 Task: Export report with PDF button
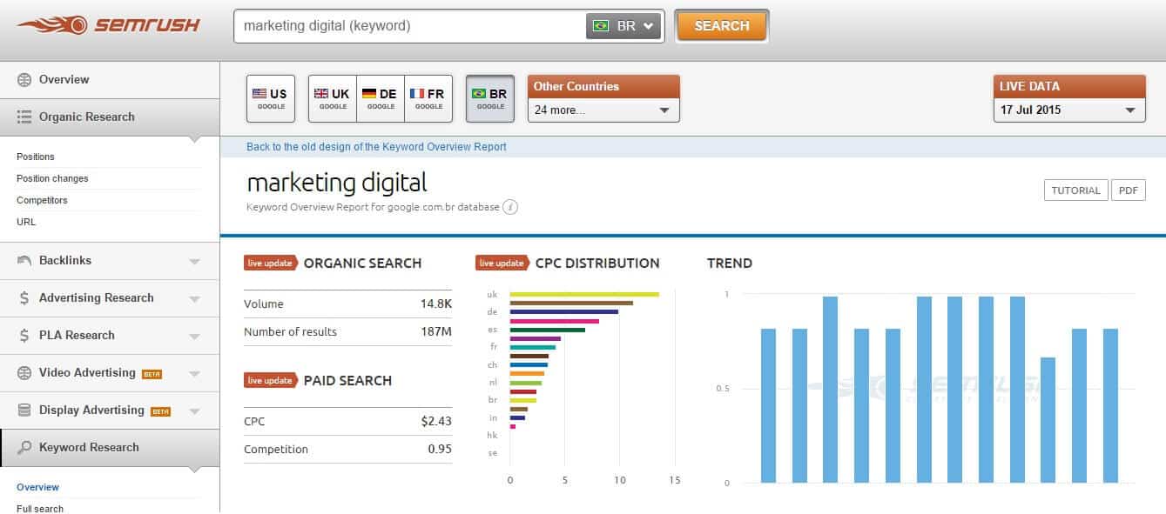point(1129,190)
